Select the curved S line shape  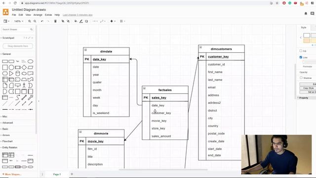point(18,97)
